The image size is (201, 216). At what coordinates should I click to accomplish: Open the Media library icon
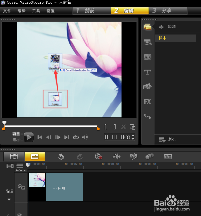click(x=147, y=27)
